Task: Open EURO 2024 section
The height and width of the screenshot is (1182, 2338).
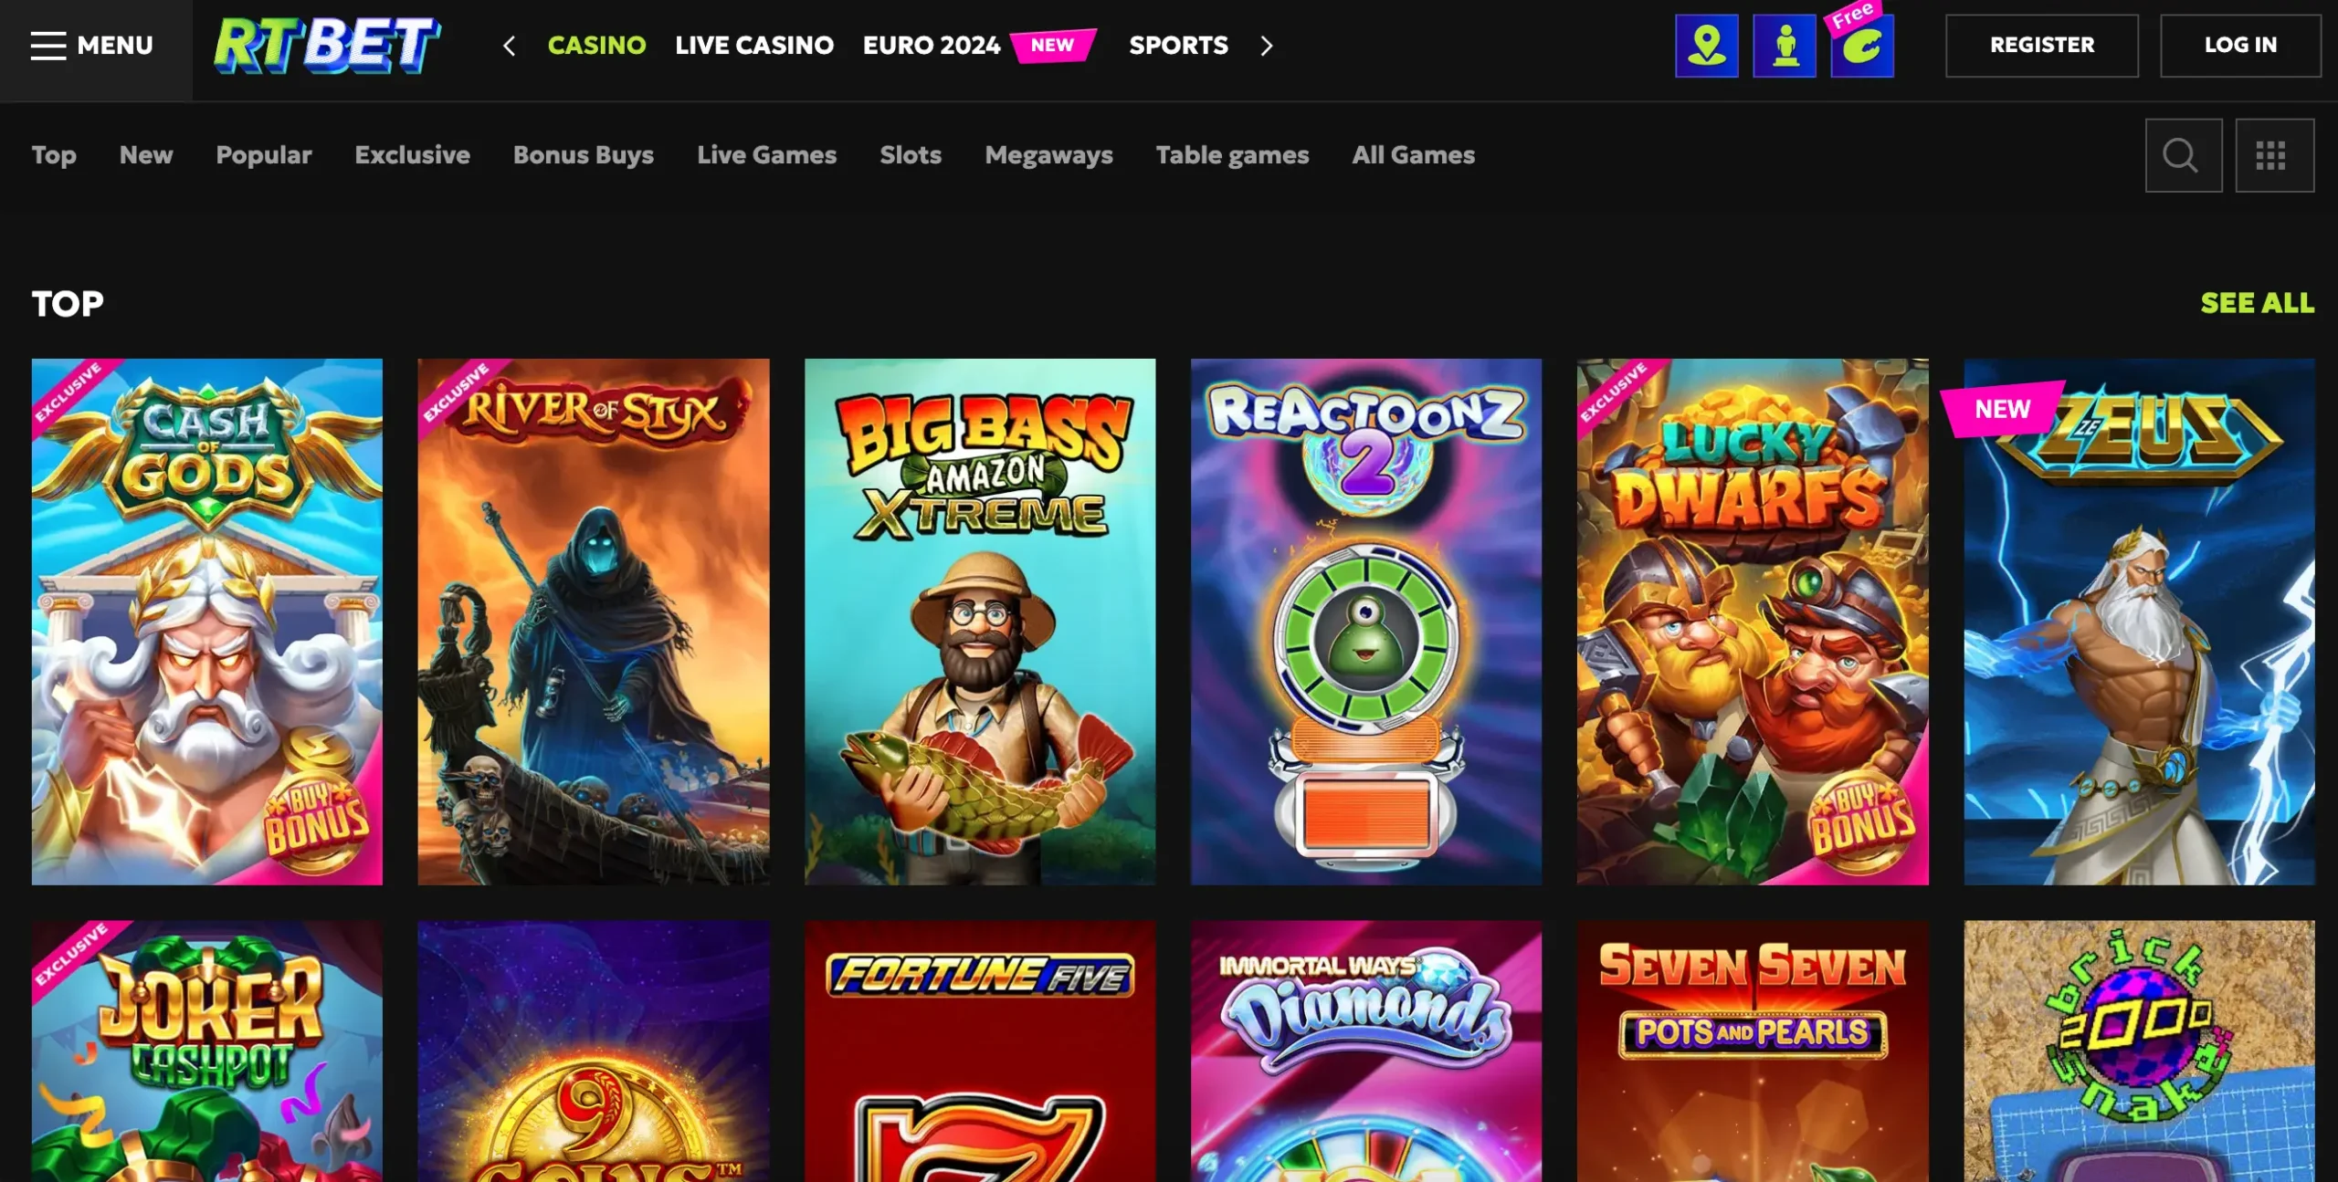Action: pyautogui.click(x=932, y=45)
